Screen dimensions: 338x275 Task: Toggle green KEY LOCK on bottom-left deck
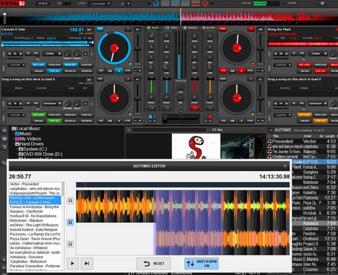pyautogui.click(x=39, y=115)
